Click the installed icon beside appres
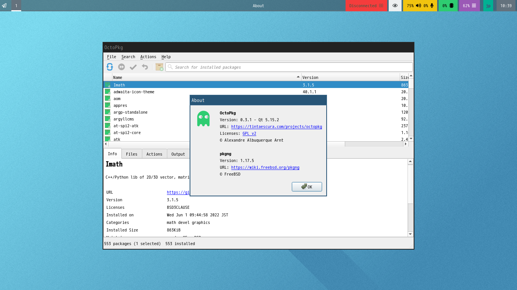The width and height of the screenshot is (517, 290). 108,105
